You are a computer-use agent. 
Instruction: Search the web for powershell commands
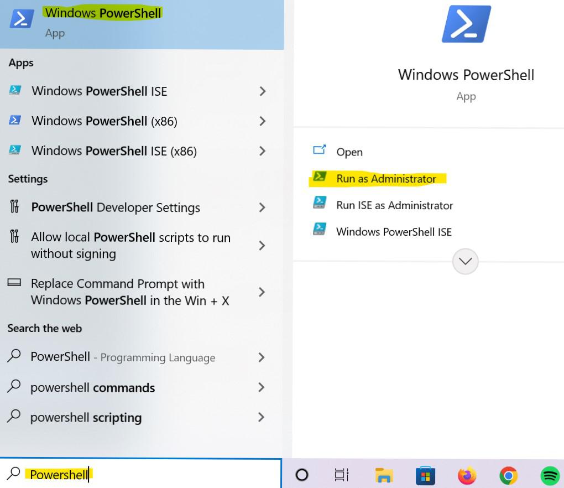tap(142, 388)
